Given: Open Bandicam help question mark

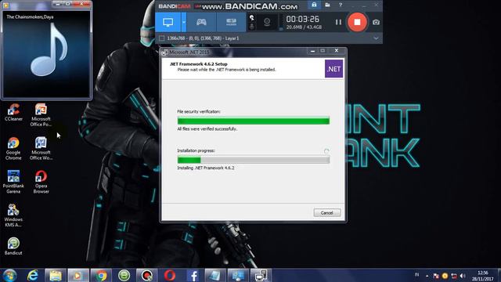Looking at the screenshot, I should point(341,5).
